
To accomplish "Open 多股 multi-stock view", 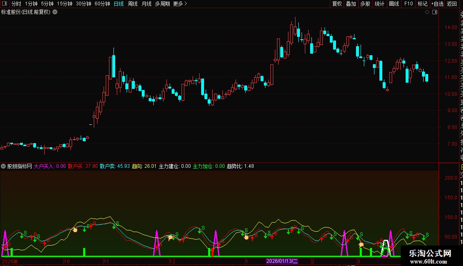I will tap(365, 4).
